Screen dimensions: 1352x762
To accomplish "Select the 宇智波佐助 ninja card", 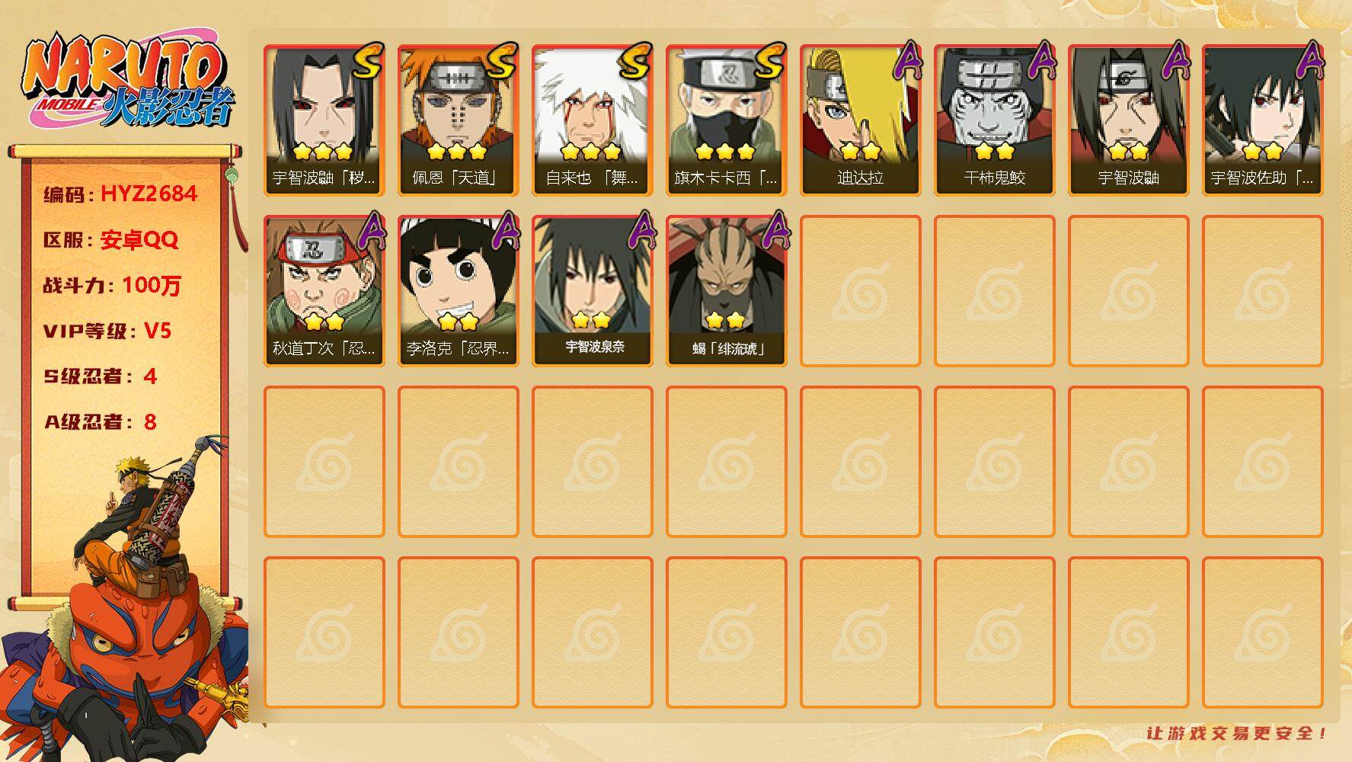I will [1262, 120].
